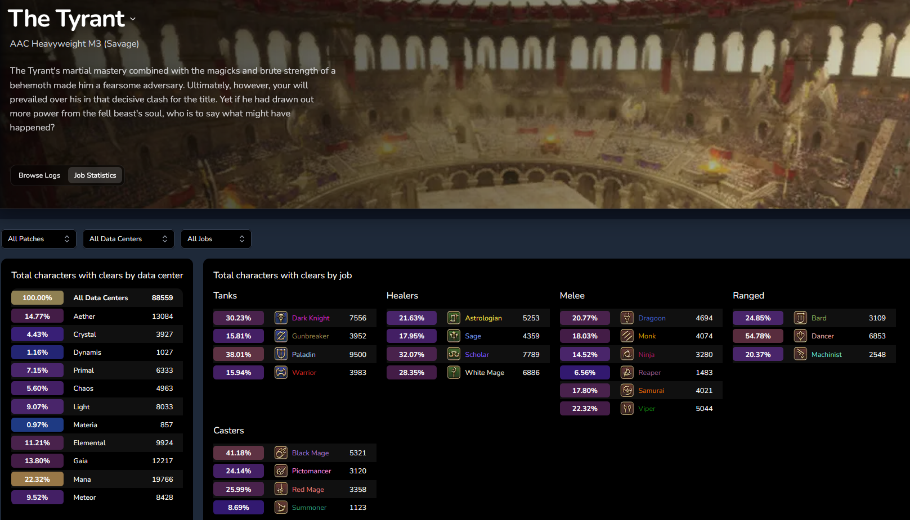The image size is (910, 520).
Task: Click the Gunbreaker job icon
Action: 281,336
